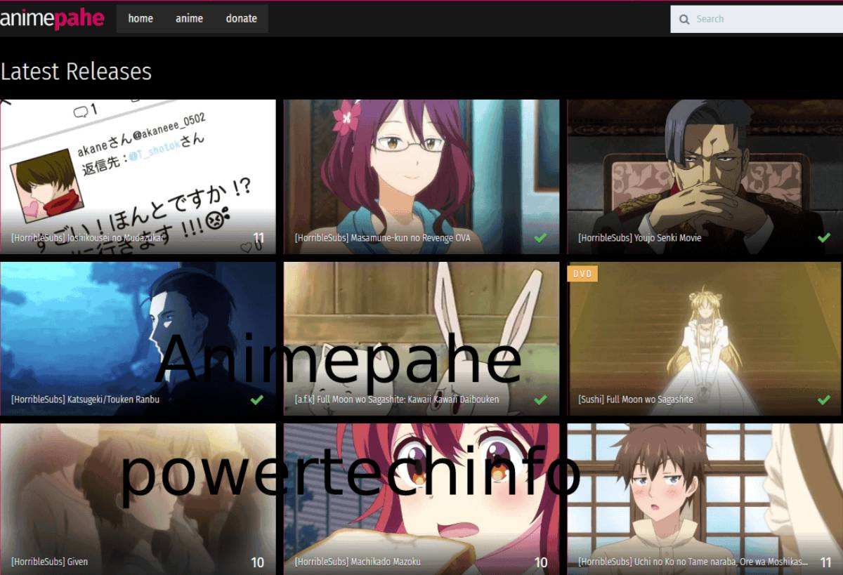The height and width of the screenshot is (575, 843).
Task: Open the Given episode title link
Action: click(x=49, y=562)
